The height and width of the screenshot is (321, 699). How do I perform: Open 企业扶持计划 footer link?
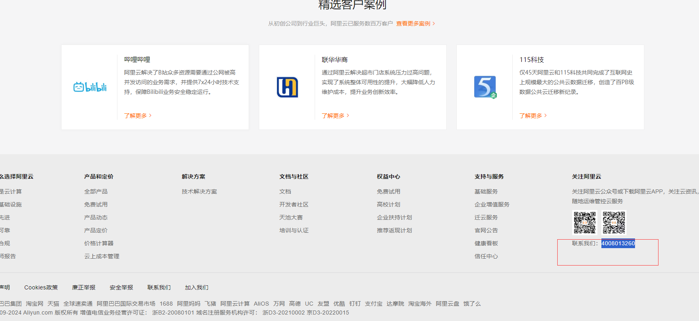click(394, 217)
